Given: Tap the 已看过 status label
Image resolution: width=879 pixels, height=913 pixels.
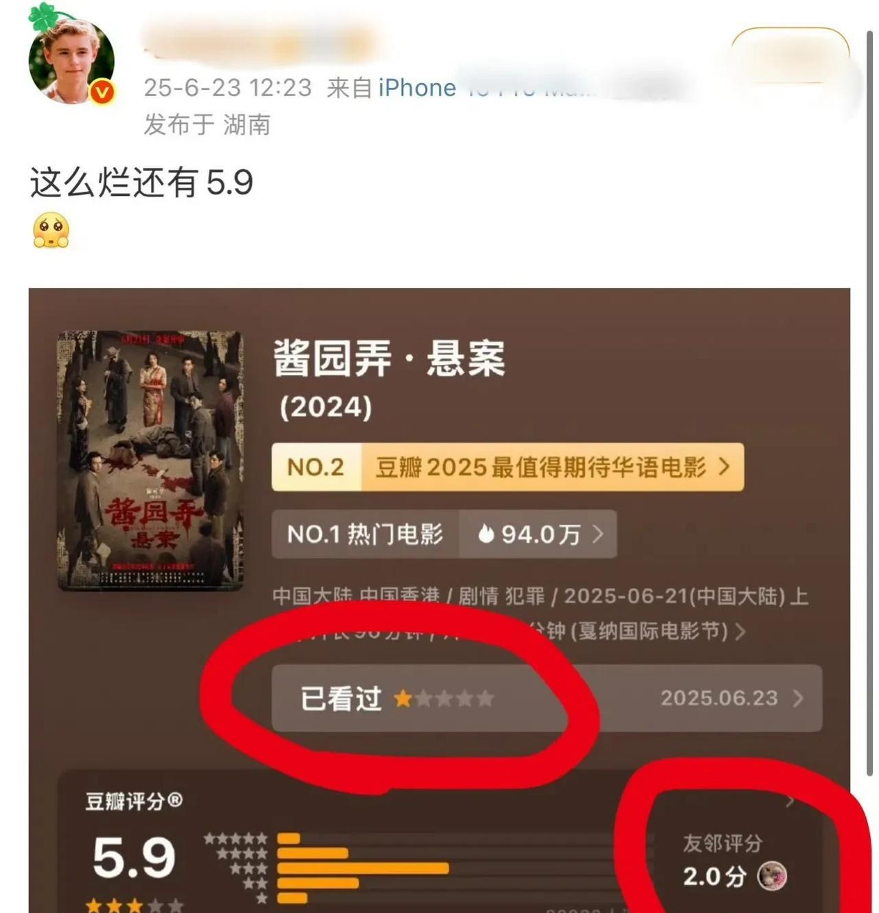Looking at the screenshot, I should 341,699.
